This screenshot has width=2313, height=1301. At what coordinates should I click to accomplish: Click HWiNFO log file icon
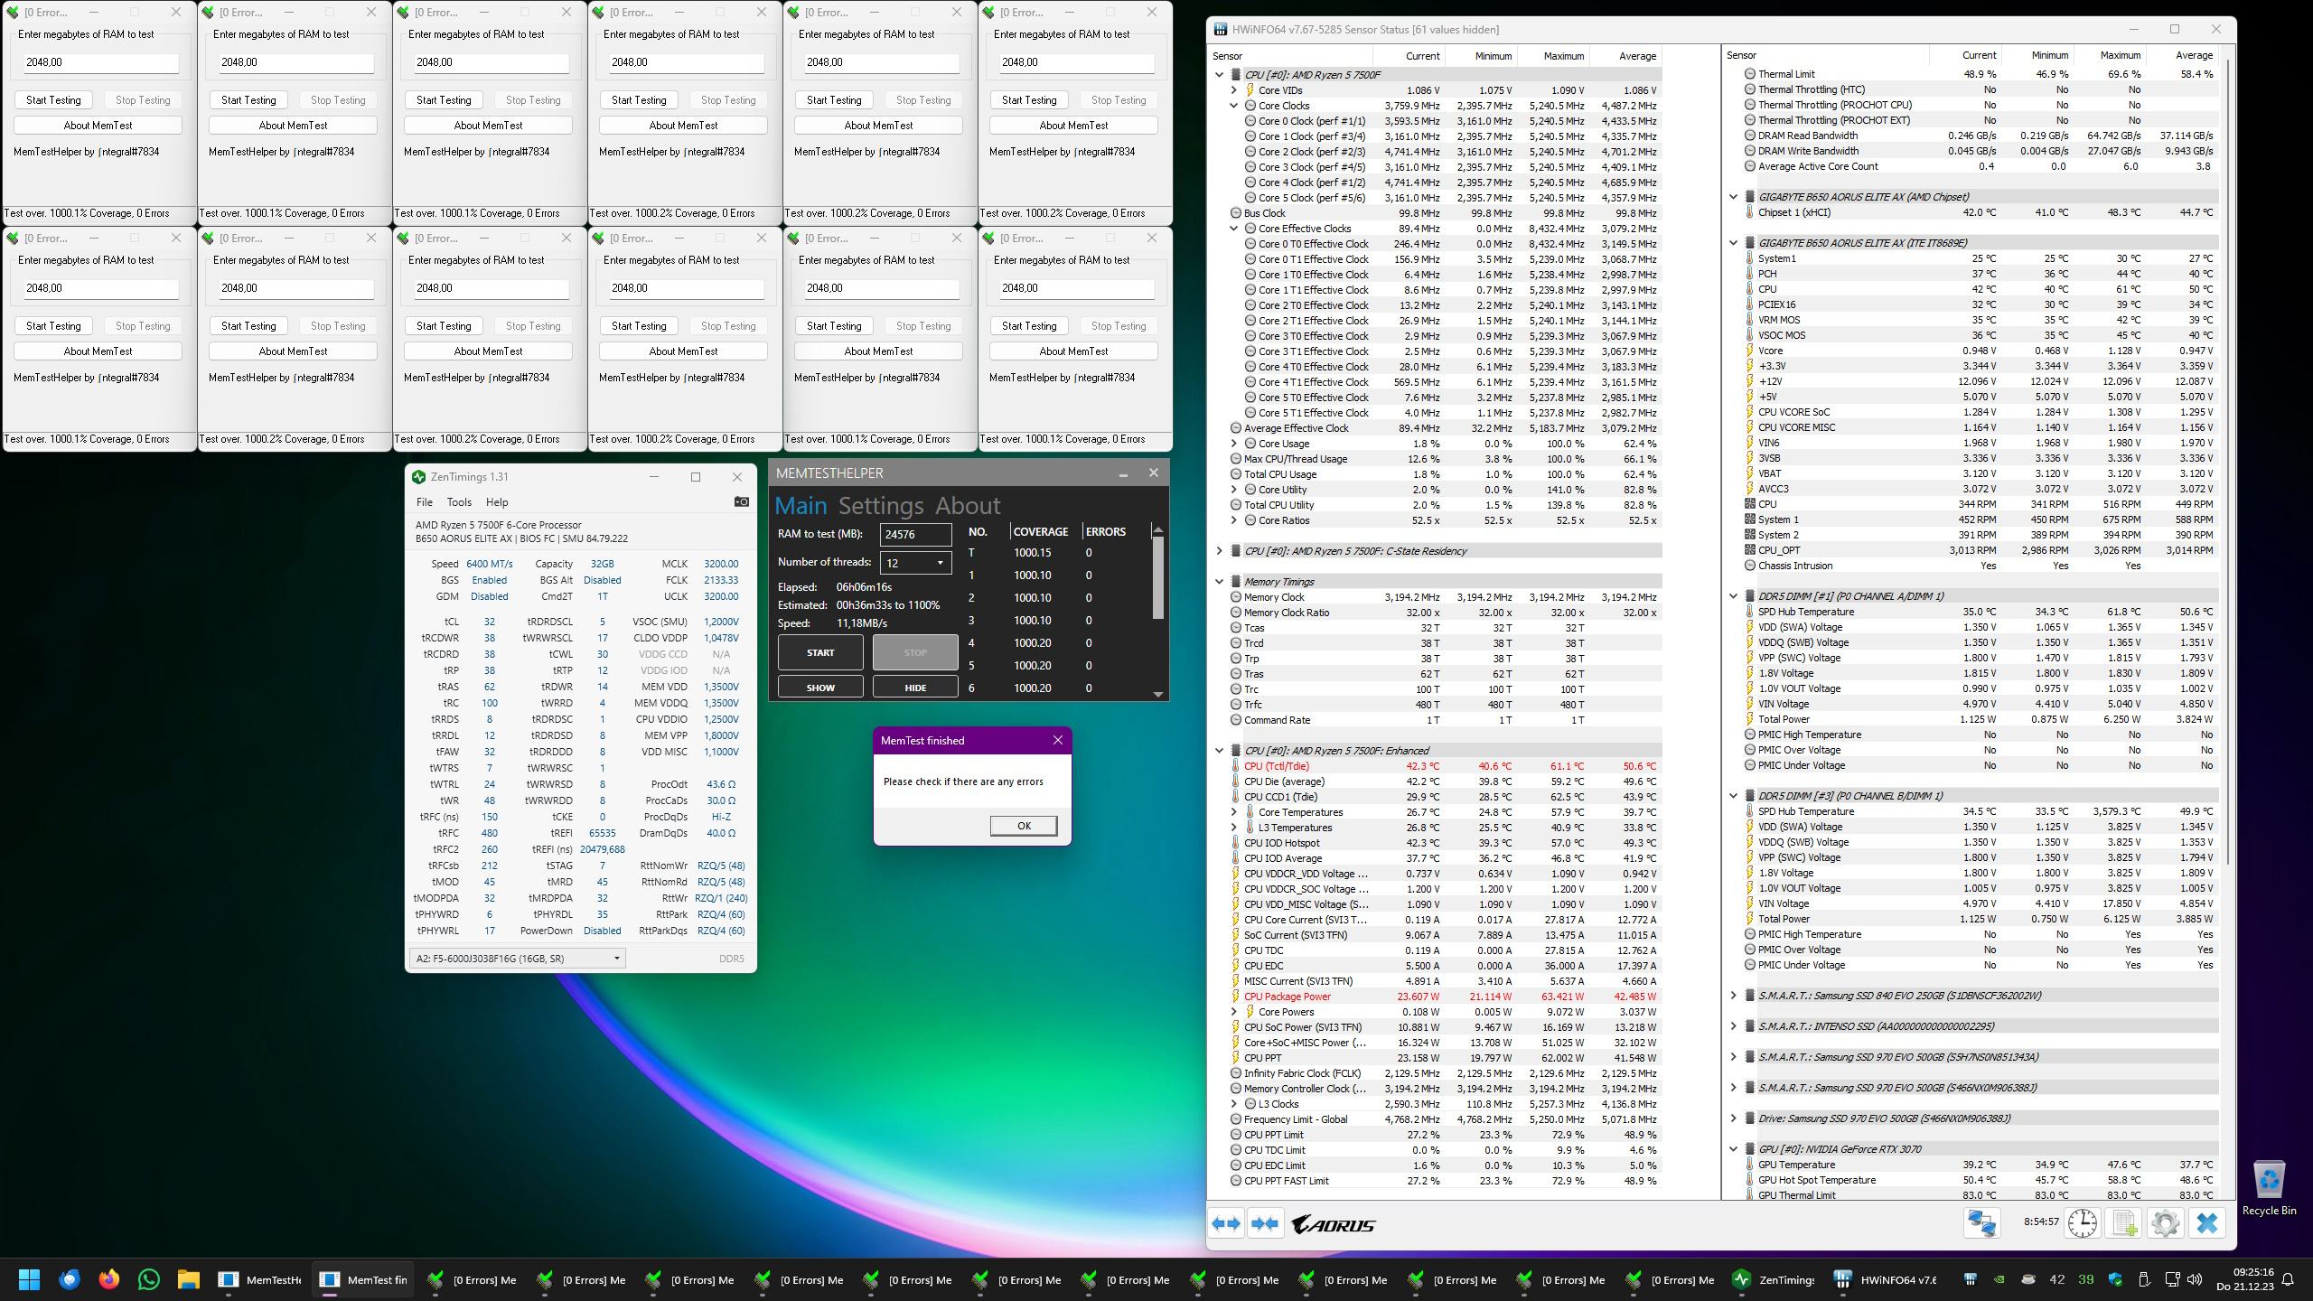tap(2125, 1223)
